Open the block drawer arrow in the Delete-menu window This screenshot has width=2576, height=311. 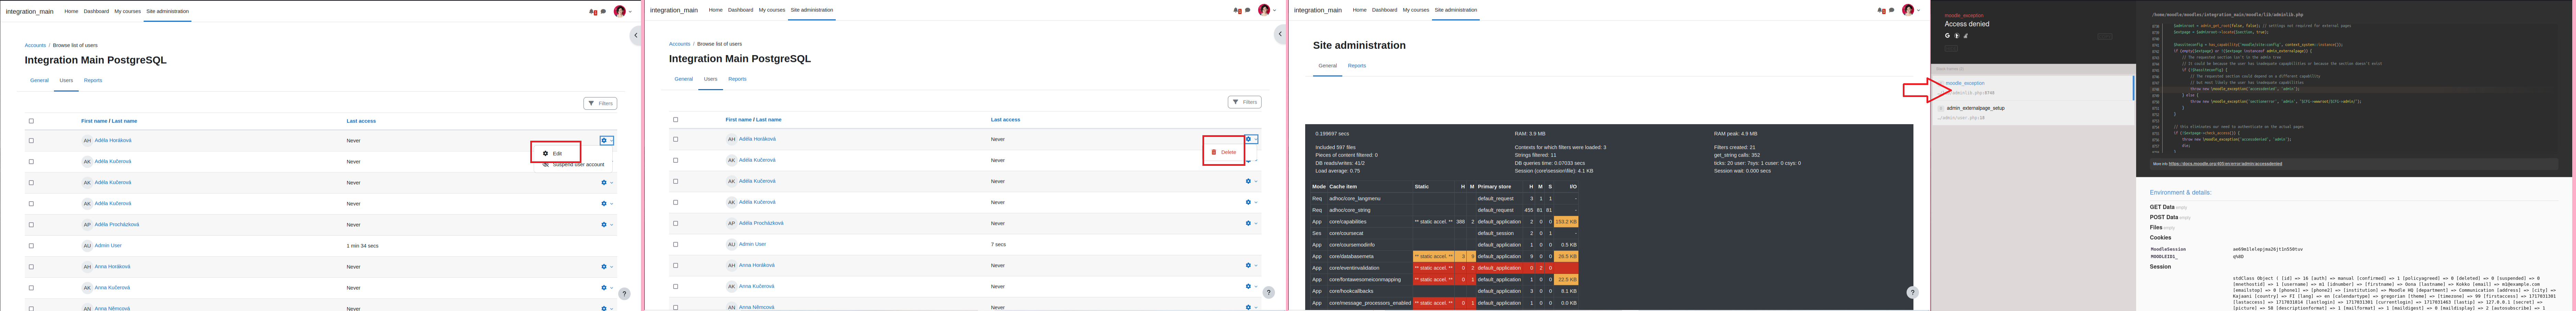(1280, 34)
